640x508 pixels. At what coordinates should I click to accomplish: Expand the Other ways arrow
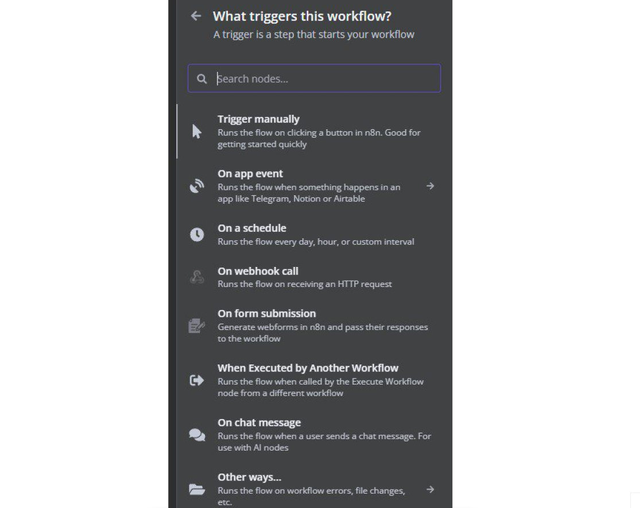point(430,489)
